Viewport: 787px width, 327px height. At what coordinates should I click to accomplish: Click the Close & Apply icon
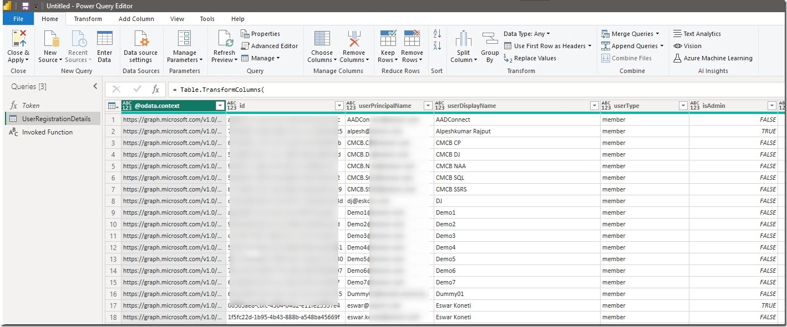(18, 39)
